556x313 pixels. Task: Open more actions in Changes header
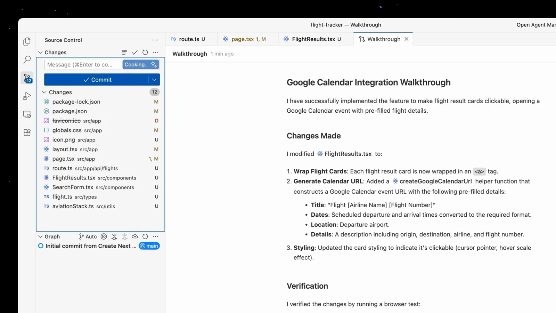click(156, 52)
